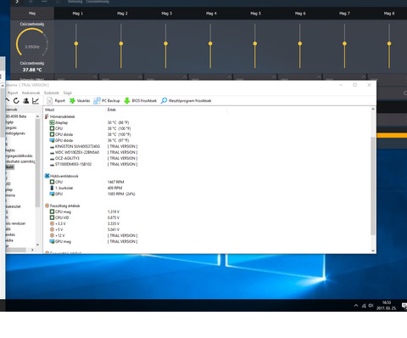The width and height of the screenshot is (407, 338).
Task: Open the Riport menu in AIDA64
Action: [x=13, y=93]
